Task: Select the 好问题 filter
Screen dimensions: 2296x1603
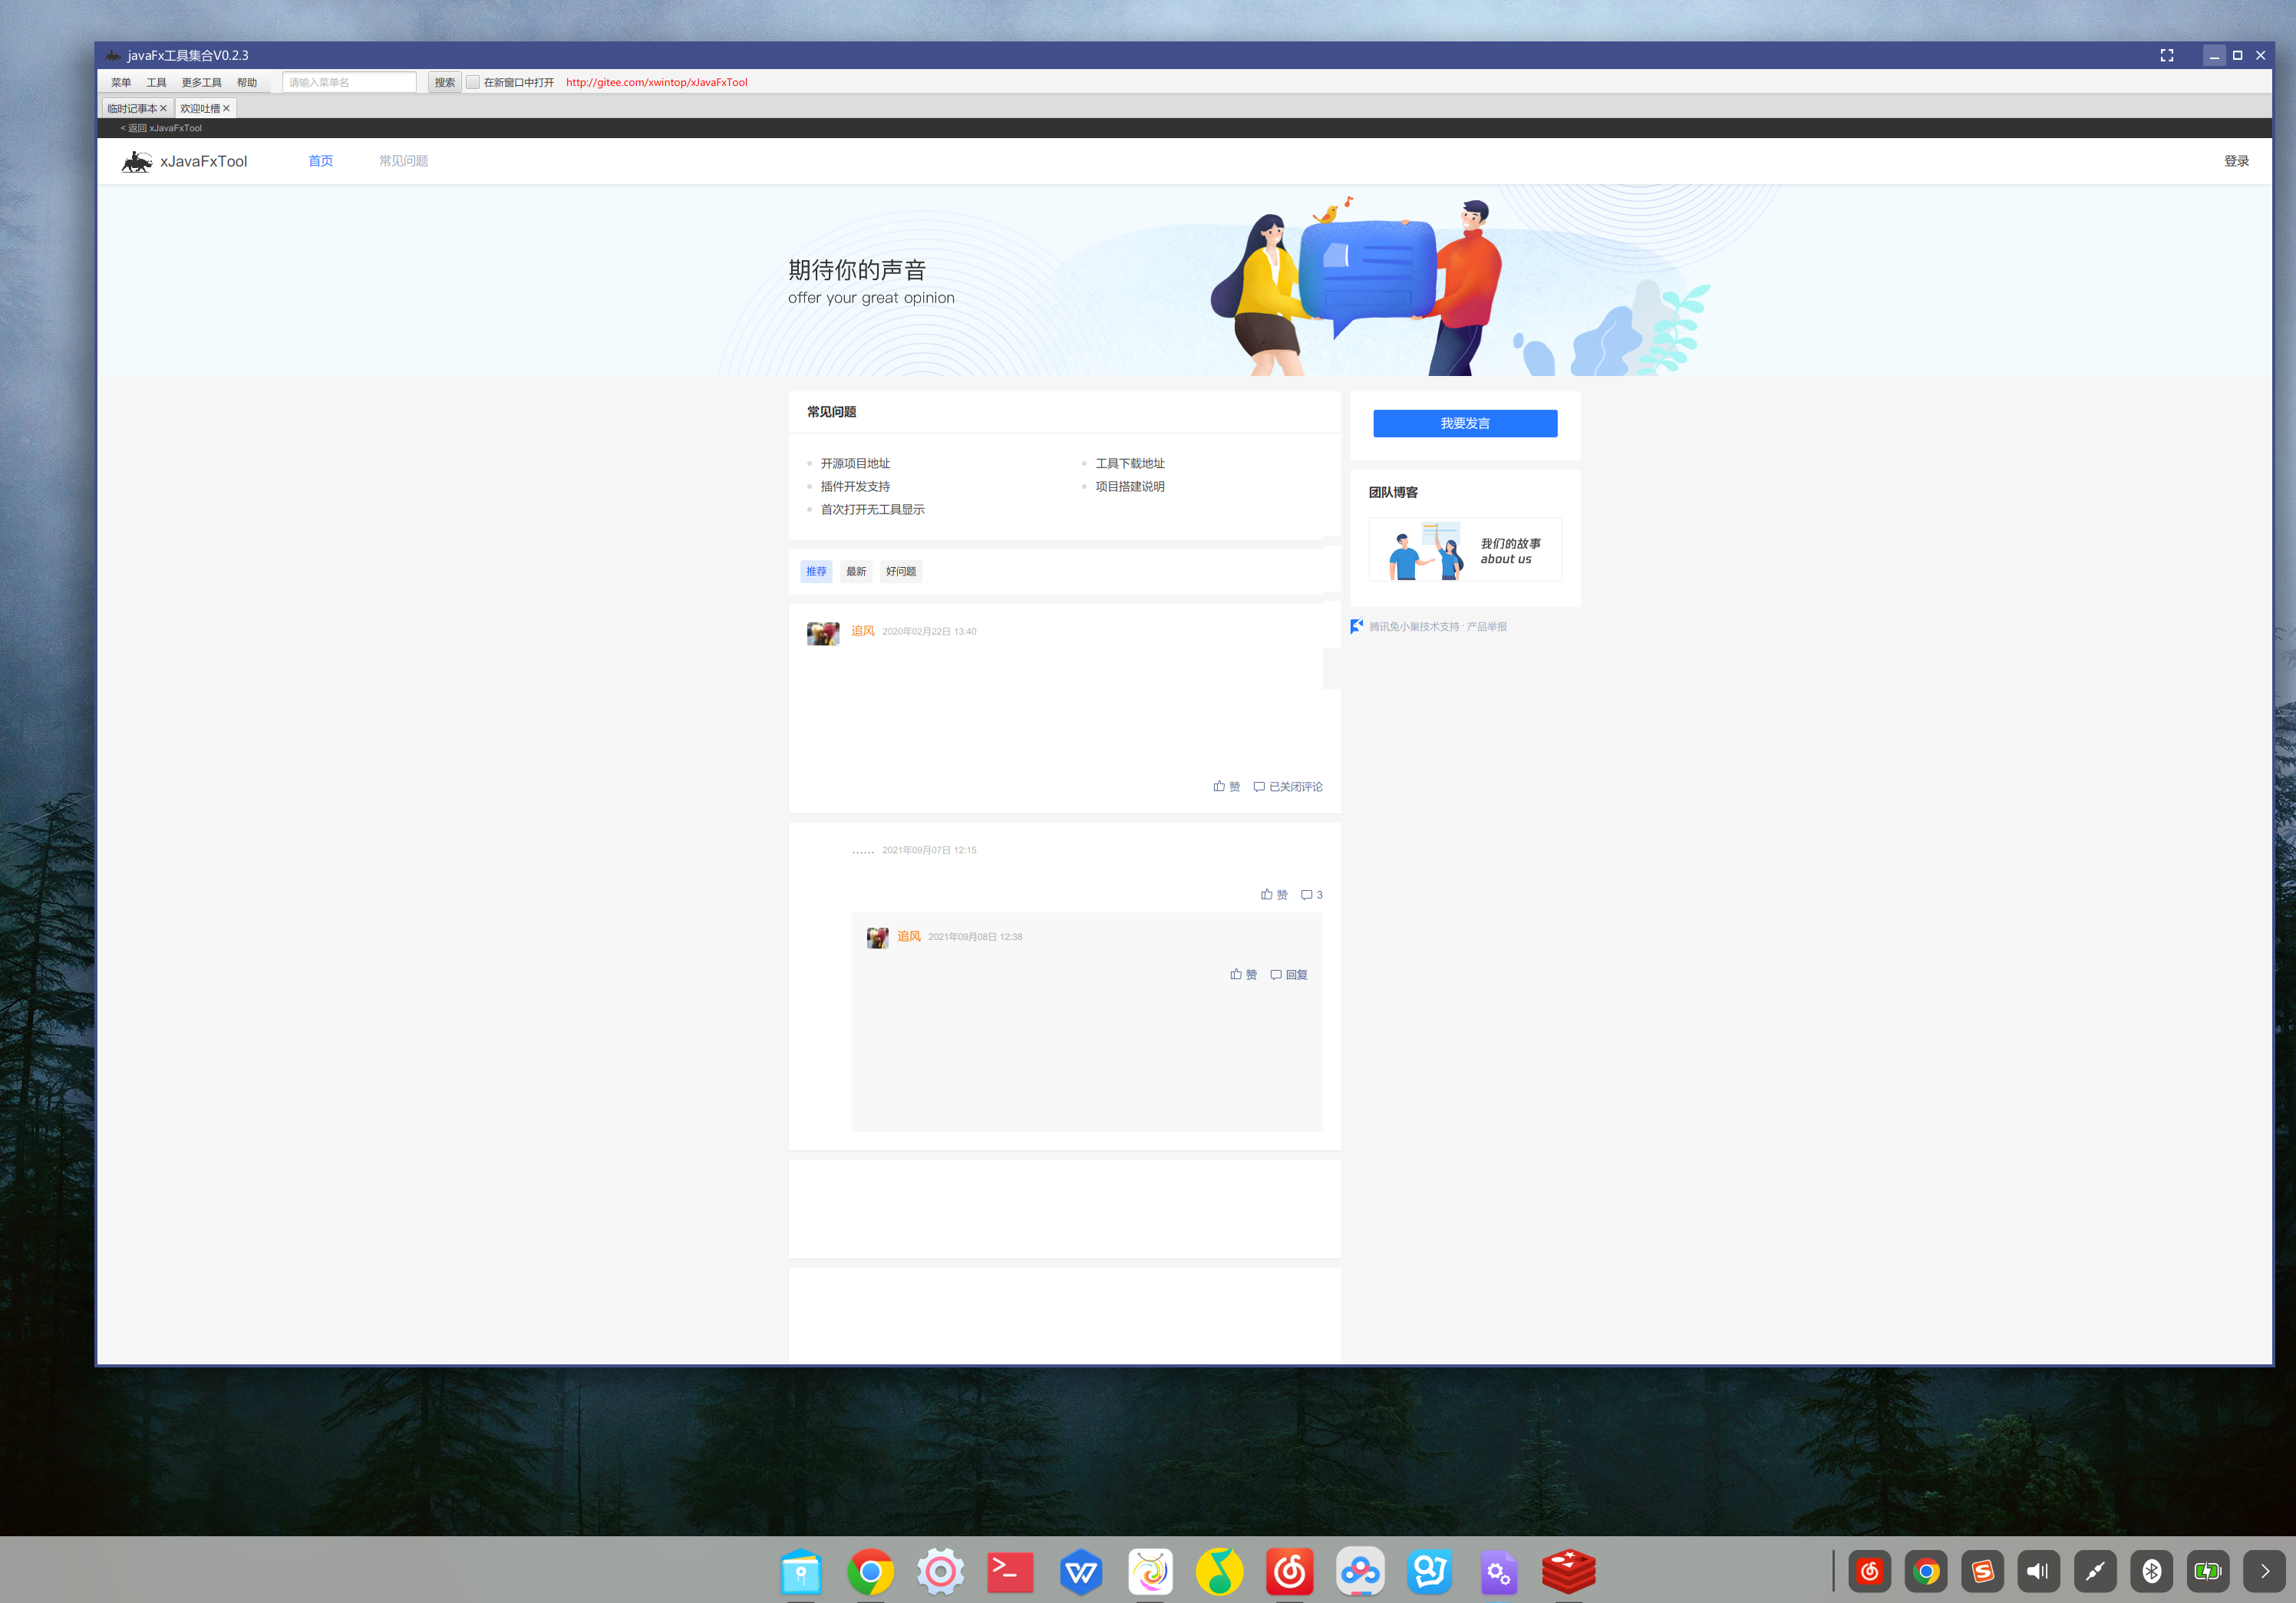Action: click(900, 571)
